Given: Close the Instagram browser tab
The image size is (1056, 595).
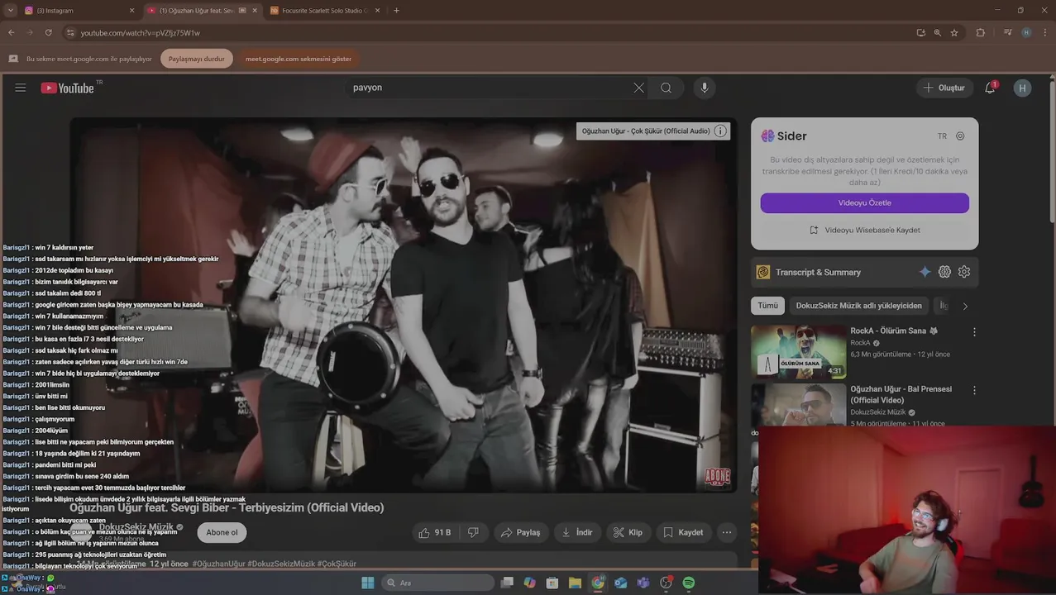Looking at the screenshot, I should tap(131, 11).
